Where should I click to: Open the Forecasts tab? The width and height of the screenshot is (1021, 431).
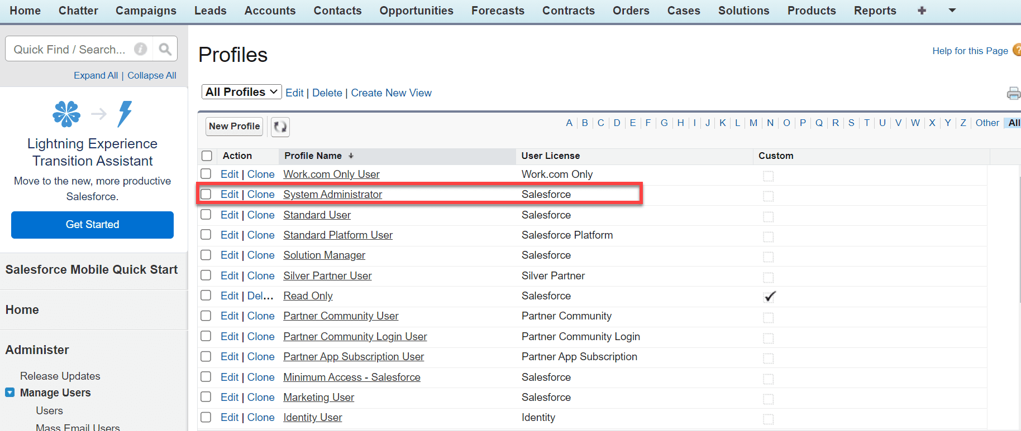tap(498, 11)
